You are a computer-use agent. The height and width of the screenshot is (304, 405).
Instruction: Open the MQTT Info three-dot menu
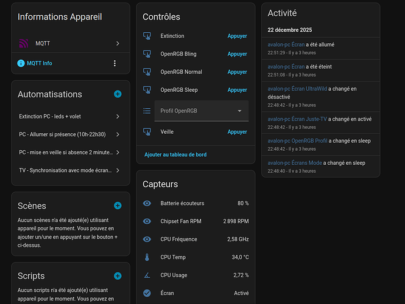click(114, 63)
